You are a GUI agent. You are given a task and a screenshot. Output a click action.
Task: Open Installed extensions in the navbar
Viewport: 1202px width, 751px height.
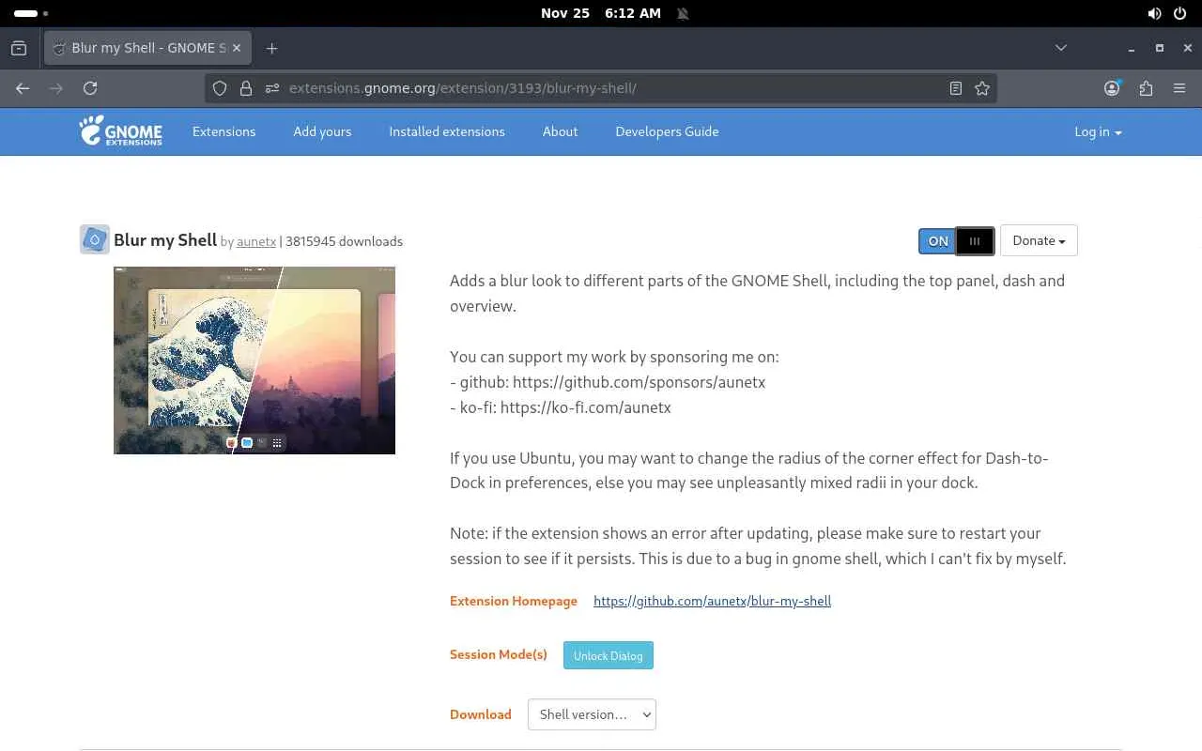pyautogui.click(x=447, y=131)
